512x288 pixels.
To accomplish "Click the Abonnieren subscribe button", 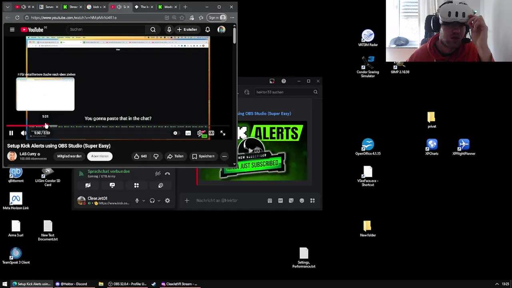I will coord(100,156).
